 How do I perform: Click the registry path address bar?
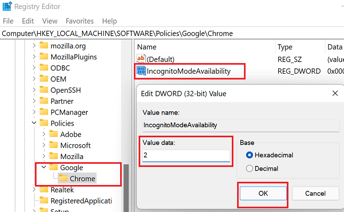pyautogui.click(x=172, y=33)
